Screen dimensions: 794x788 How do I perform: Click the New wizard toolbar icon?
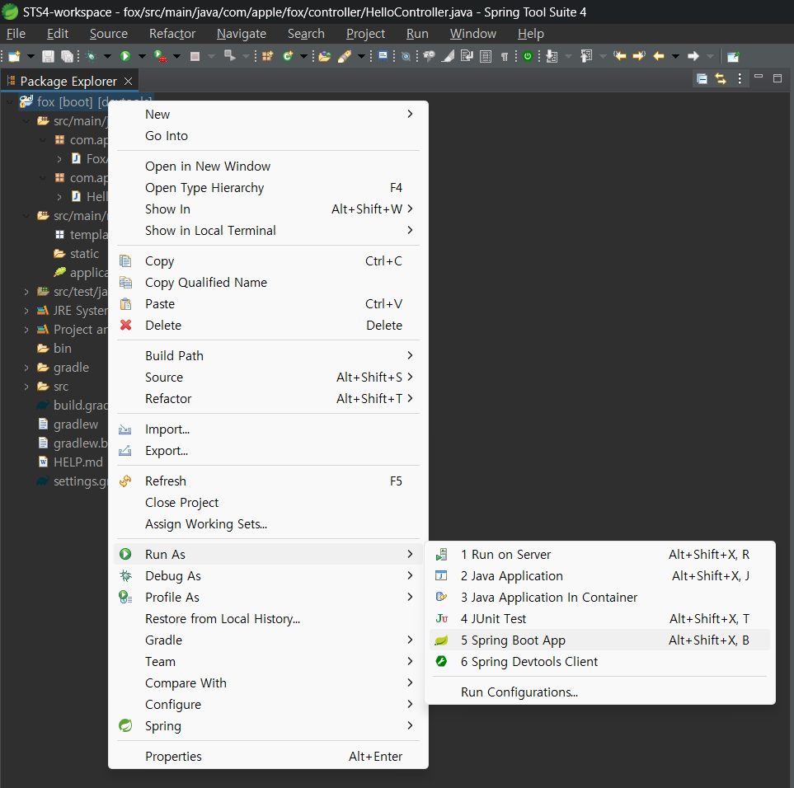[x=14, y=56]
